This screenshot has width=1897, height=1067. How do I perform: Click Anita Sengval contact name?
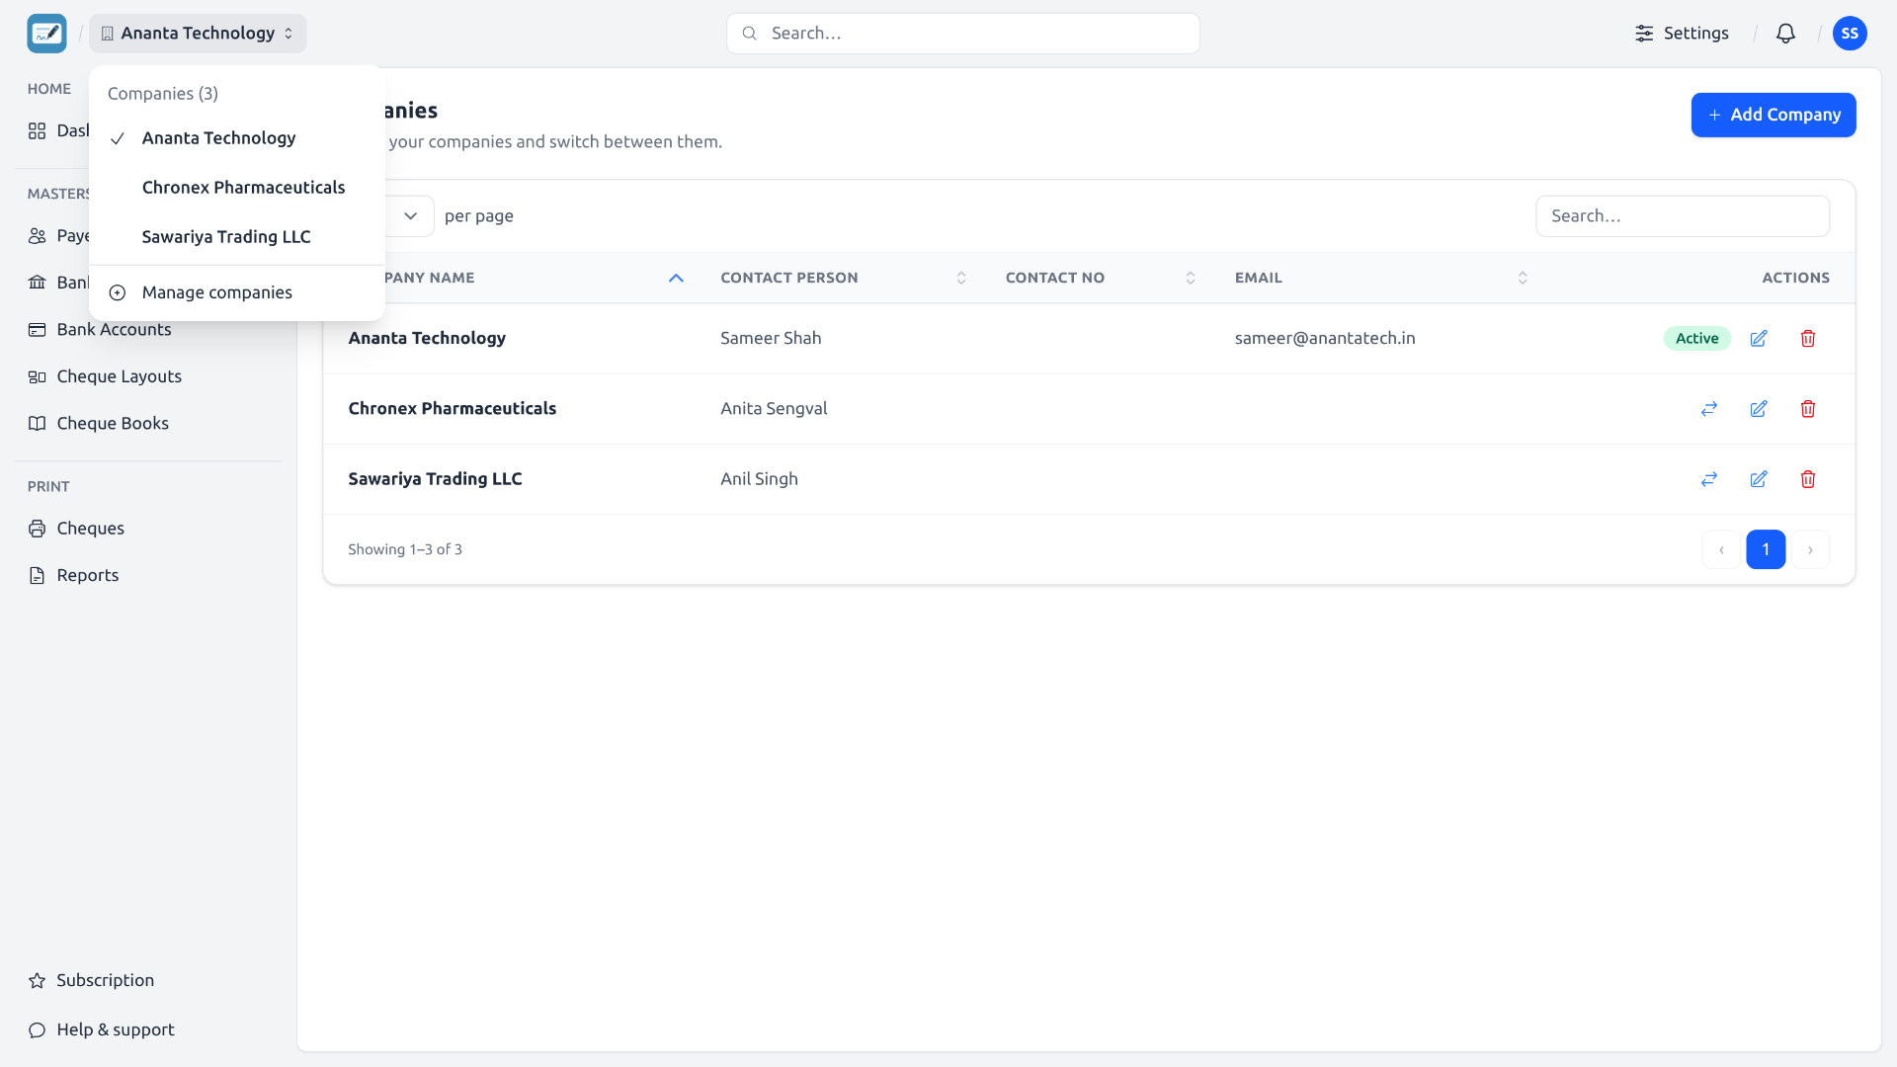(774, 409)
